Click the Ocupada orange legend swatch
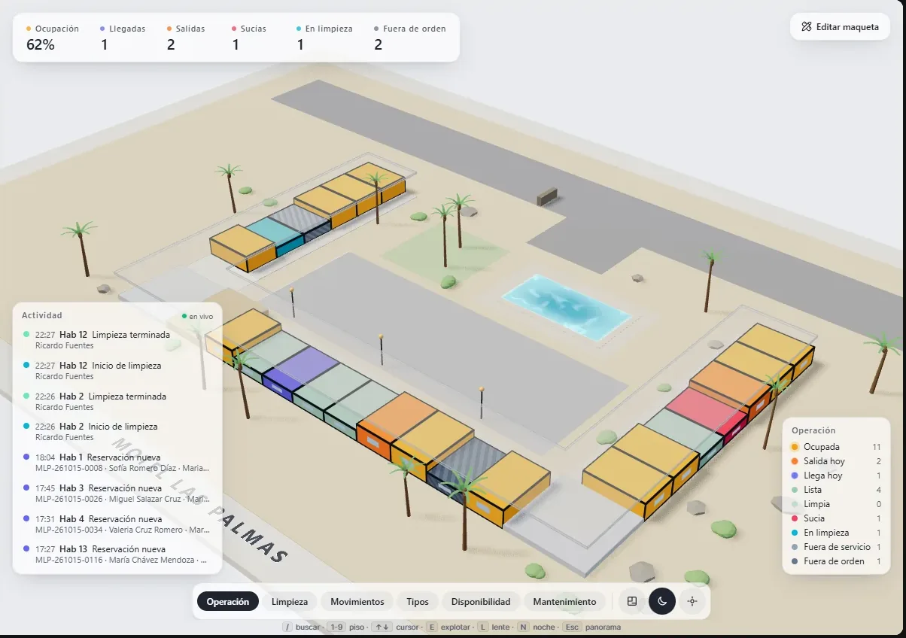The width and height of the screenshot is (906, 638). [795, 447]
